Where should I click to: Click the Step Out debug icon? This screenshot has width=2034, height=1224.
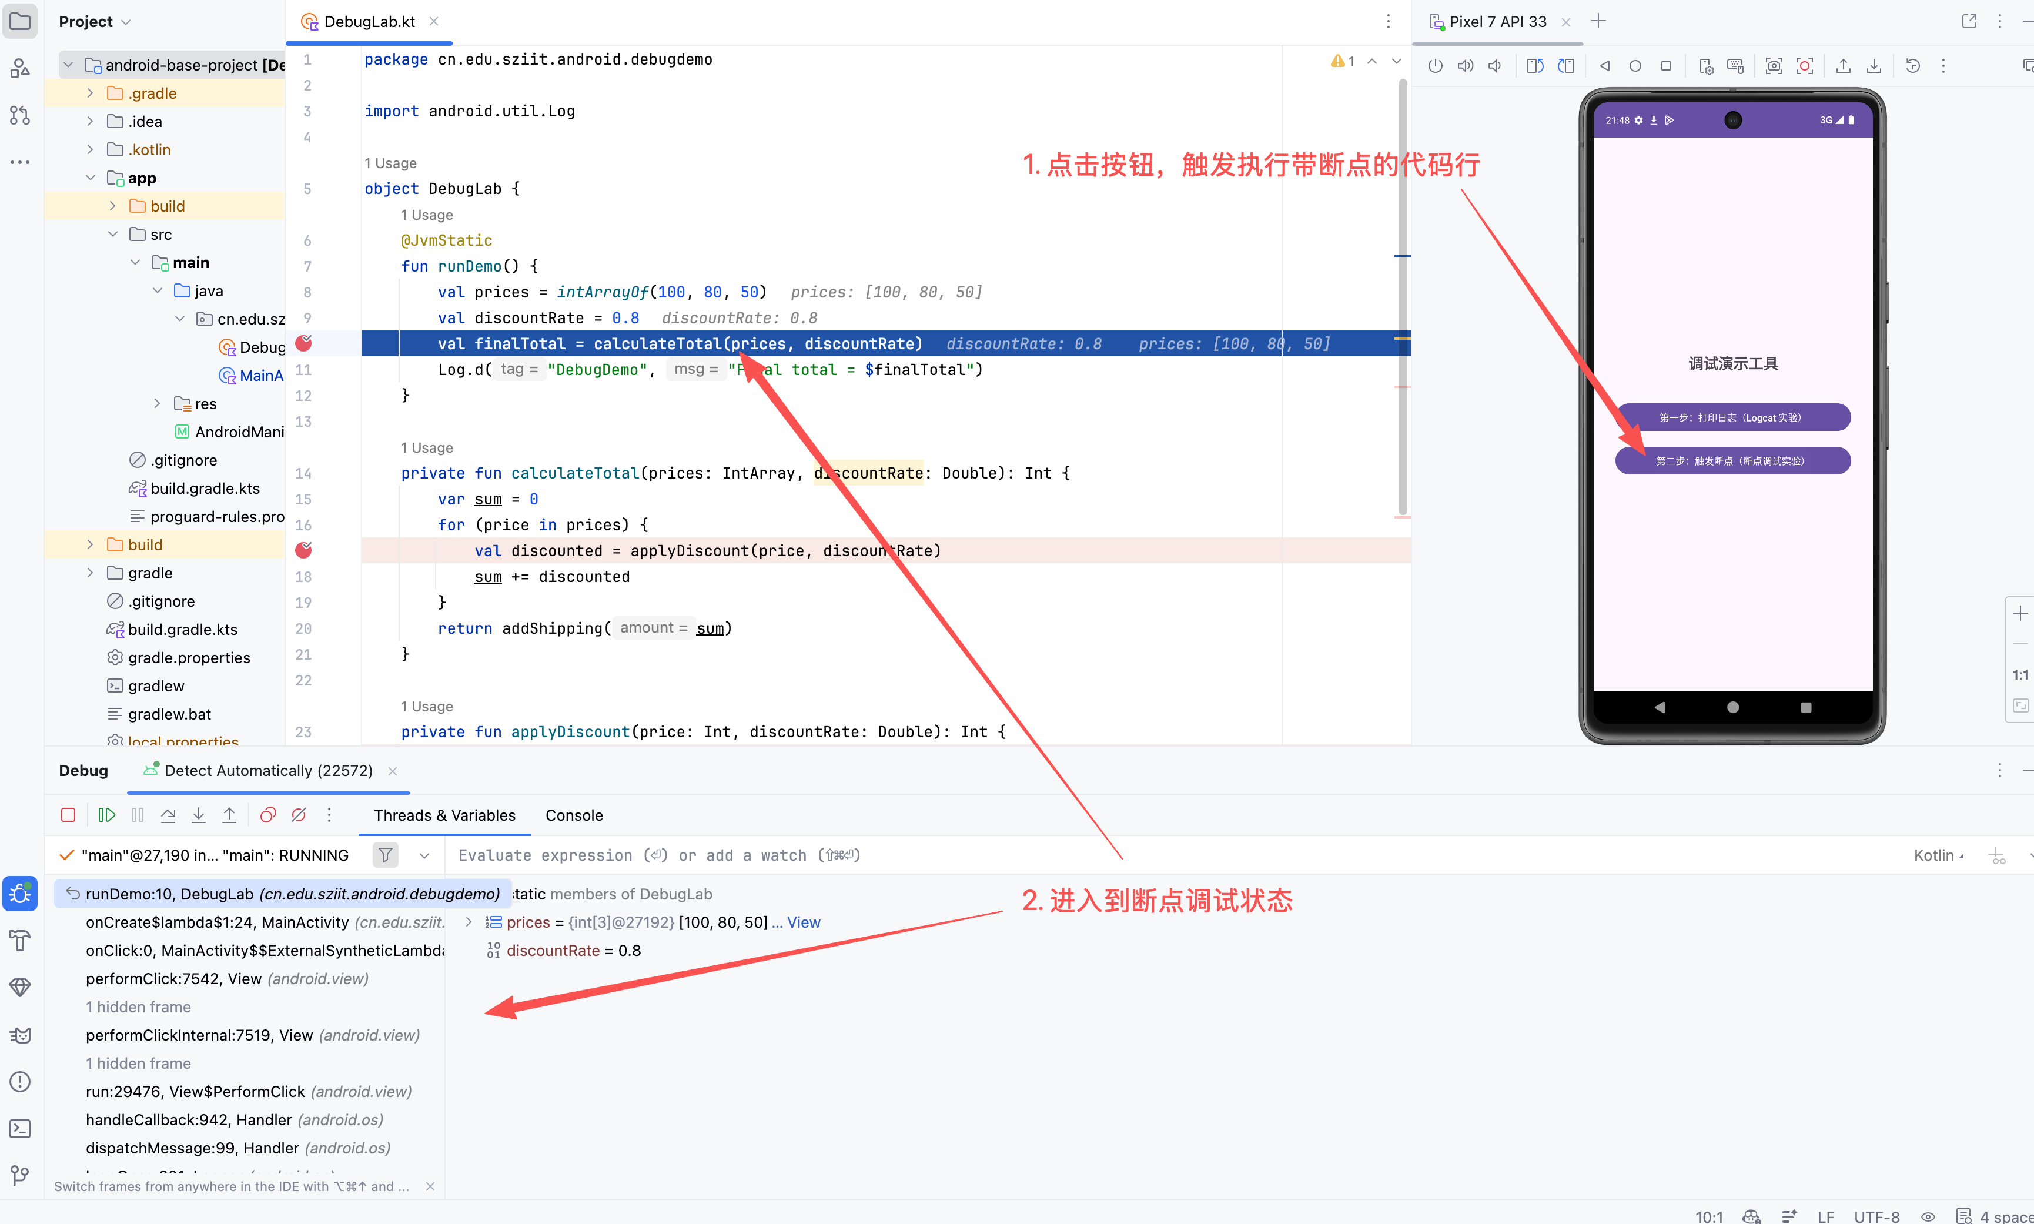(x=229, y=815)
